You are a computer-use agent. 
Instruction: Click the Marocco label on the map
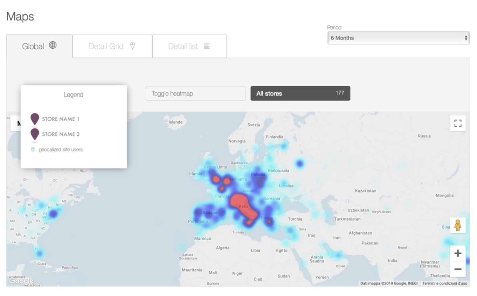point(203,238)
